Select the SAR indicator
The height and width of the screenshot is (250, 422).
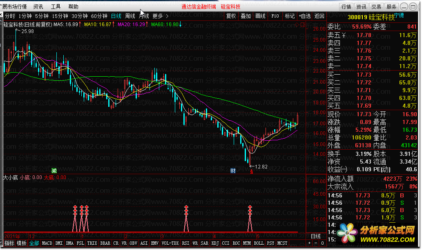coord(205,243)
